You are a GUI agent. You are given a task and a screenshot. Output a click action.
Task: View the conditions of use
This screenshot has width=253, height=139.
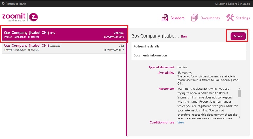click(181, 122)
